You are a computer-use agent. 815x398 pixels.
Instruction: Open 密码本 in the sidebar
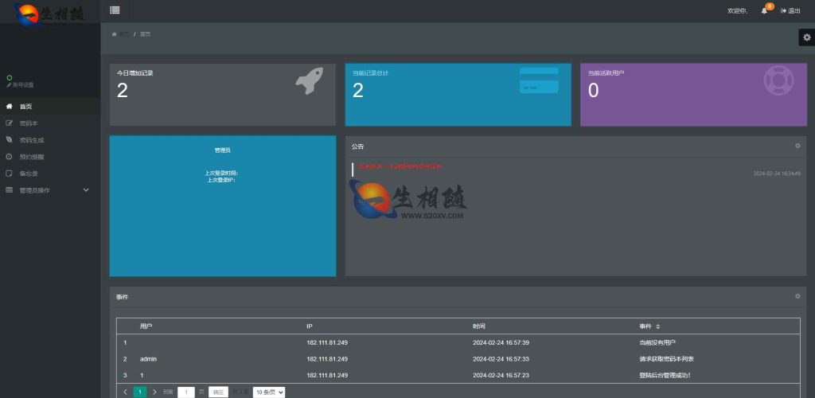(29, 123)
